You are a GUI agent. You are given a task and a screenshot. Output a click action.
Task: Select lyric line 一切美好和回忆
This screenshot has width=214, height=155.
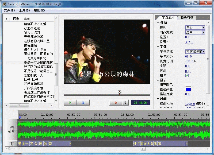35,58
